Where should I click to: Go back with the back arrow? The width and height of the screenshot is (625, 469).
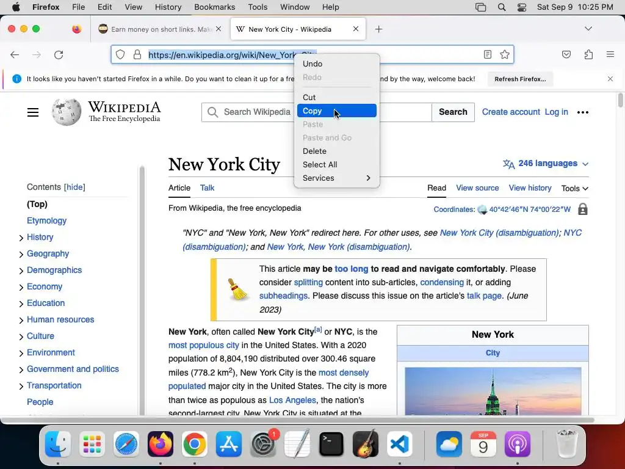coord(15,54)
